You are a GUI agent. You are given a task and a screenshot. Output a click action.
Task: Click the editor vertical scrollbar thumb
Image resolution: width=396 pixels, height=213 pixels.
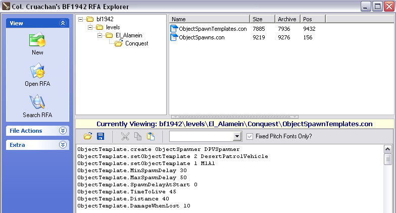coord(388,159)
